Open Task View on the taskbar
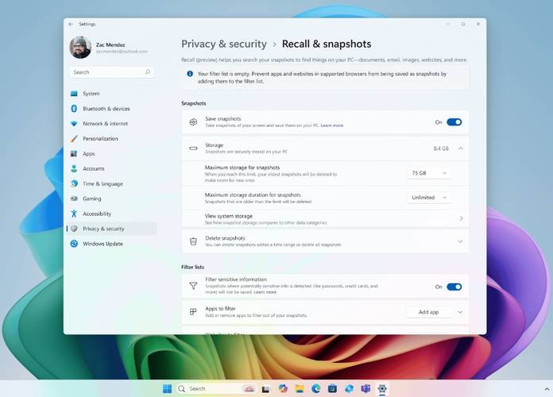Screen dimensions: 553x397 266,389
